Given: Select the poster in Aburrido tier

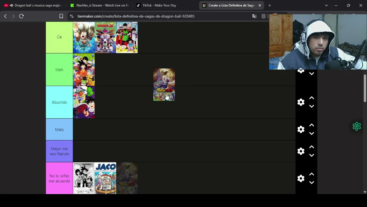Looking at the screenshot, I should (x=84, y=102).
